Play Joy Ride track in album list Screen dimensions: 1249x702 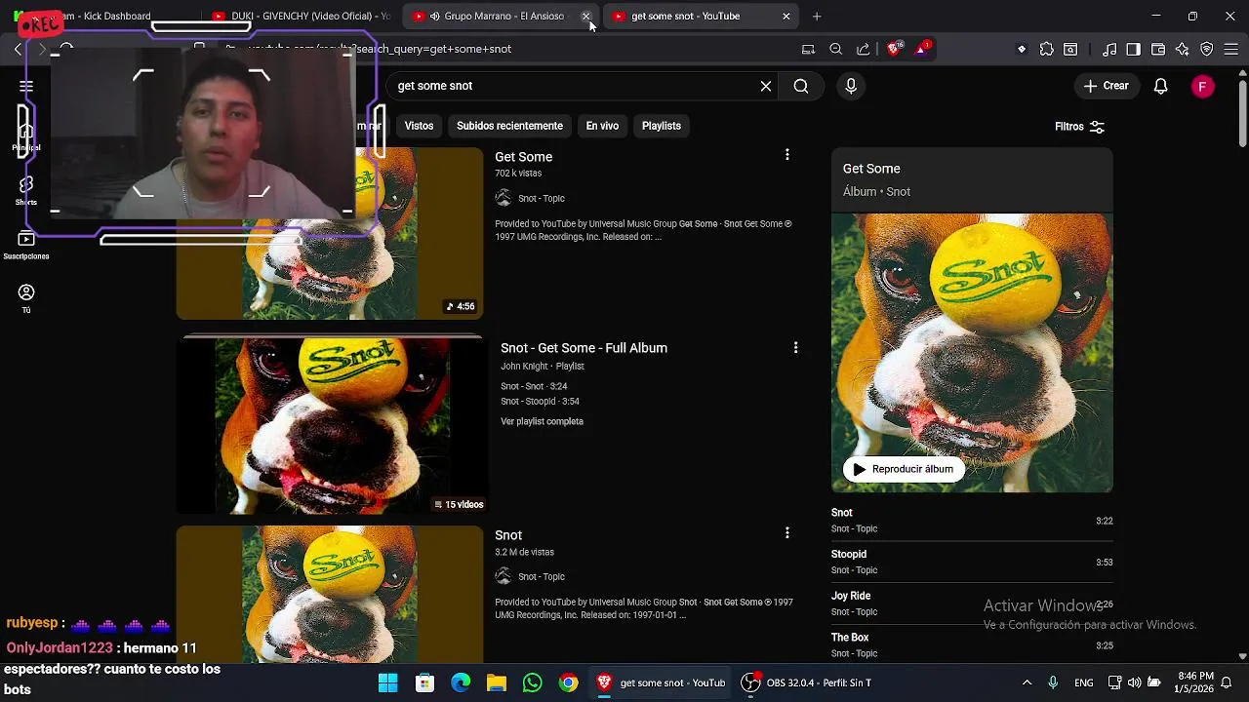coord(972,604)
